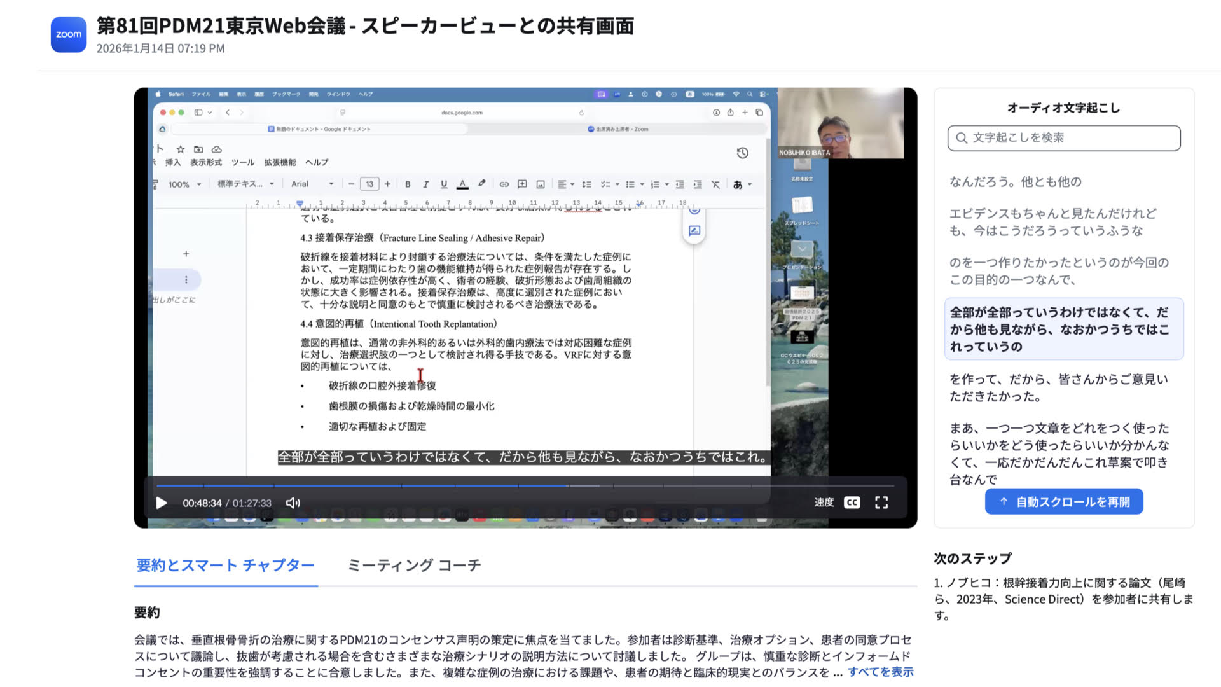
Task: Toggle Underline formatting in the toolbar
Action: pos(443,184)
